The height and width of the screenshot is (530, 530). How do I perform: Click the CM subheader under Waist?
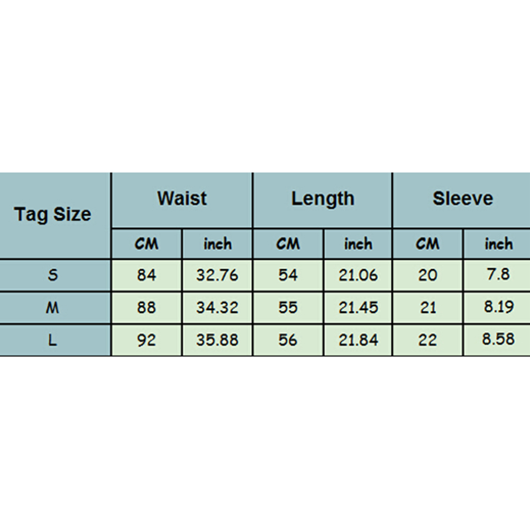click(147, 244)
